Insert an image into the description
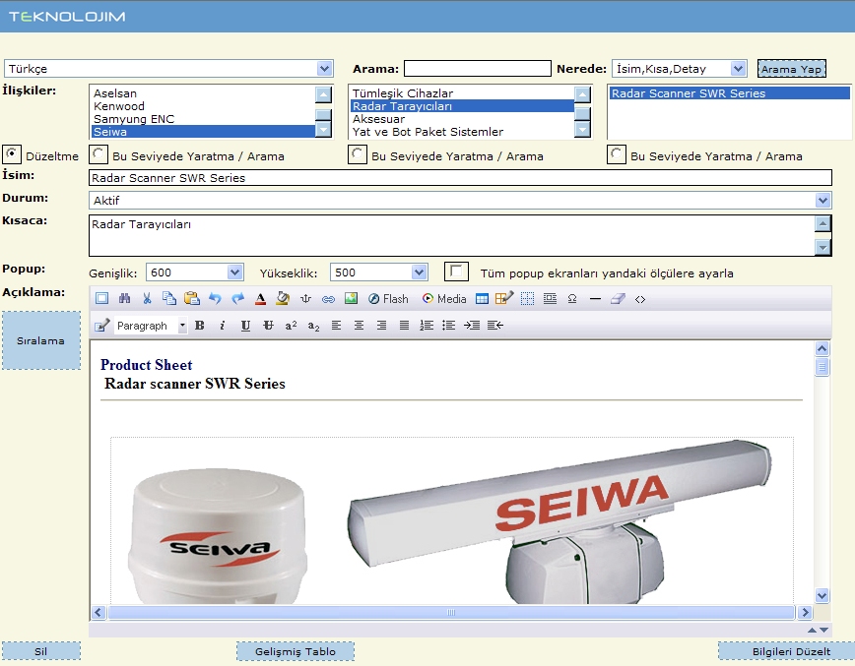The width and height of the screenshot is (855, 666). click(x=351, y=298)
